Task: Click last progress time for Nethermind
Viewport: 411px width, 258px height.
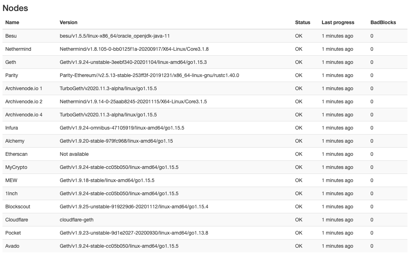Action: coord(337,49)
